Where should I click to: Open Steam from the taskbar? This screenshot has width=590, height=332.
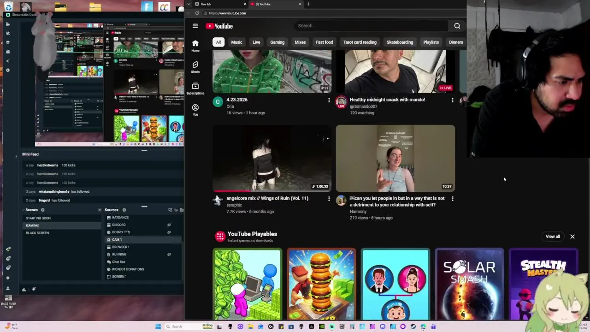[x=413, y=326]
